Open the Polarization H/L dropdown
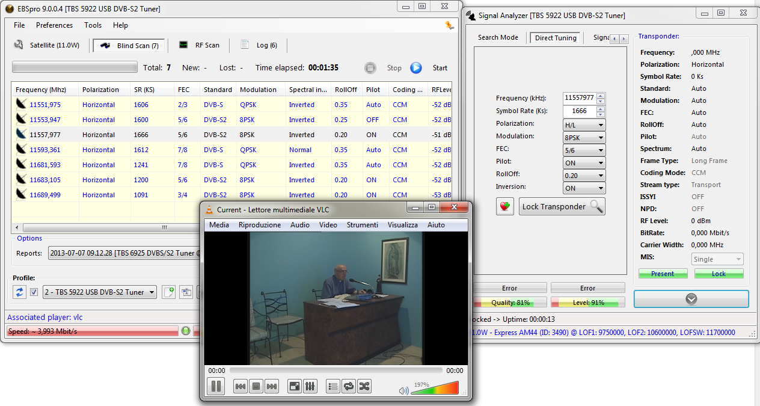Viewport: 760px width, 406px height. coord(584,125)
